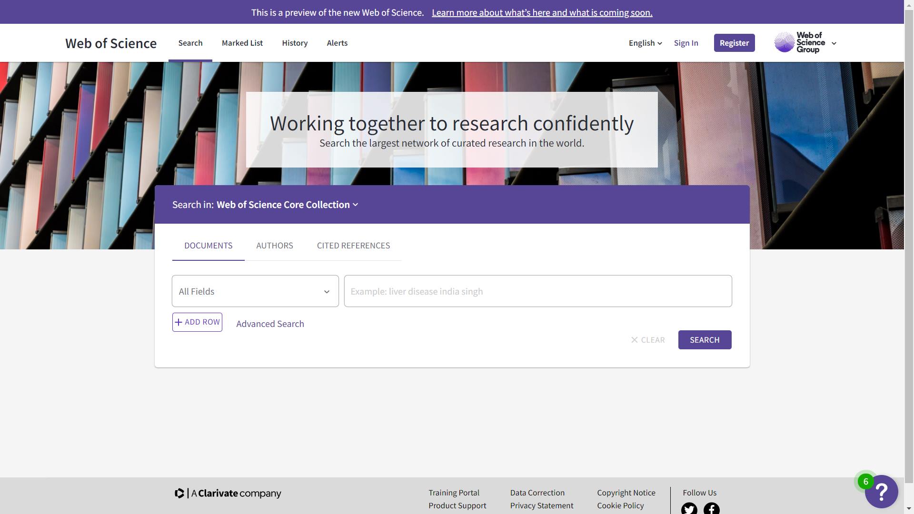Go to the Search nav tab
Screen dimensions: 914x514
coord(190,43)
